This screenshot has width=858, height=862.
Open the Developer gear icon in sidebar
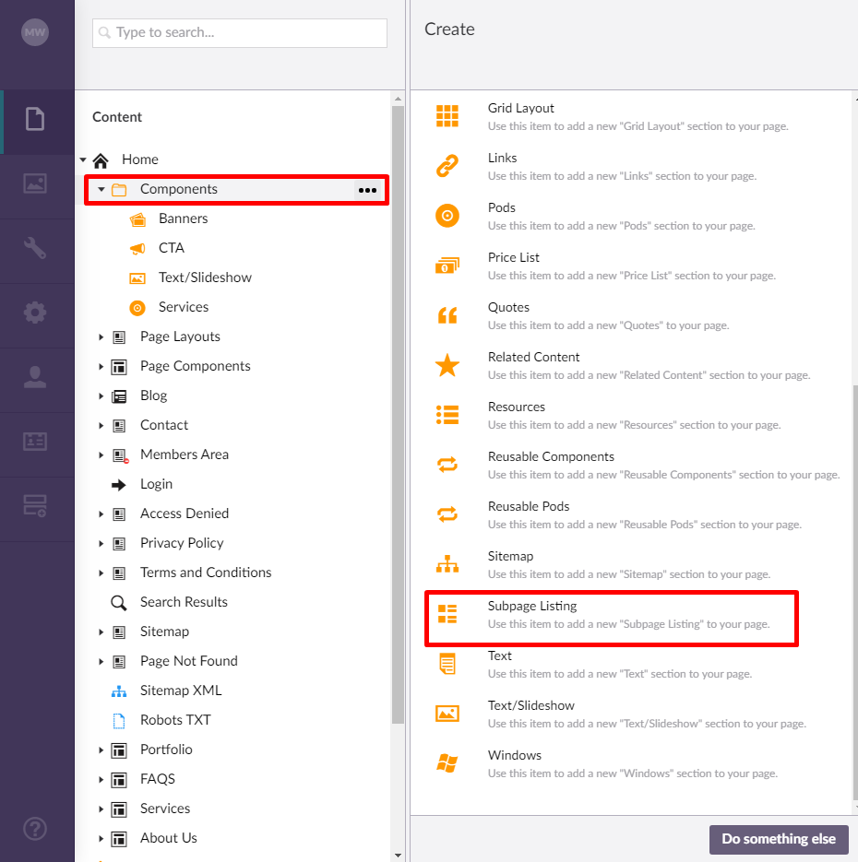(x=35, y=313)
